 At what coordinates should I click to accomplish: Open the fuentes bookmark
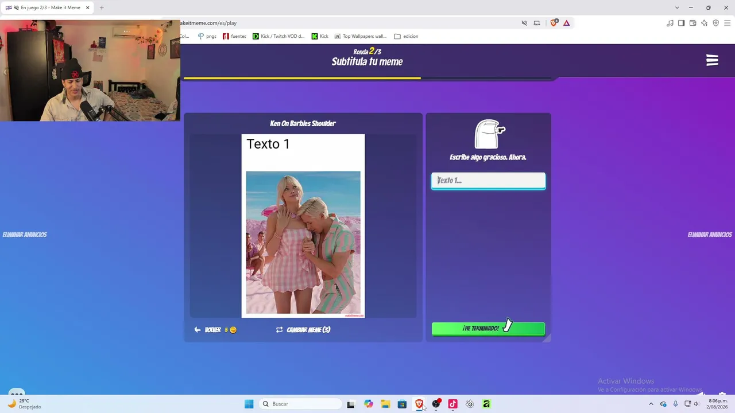[x=234, y=36]
